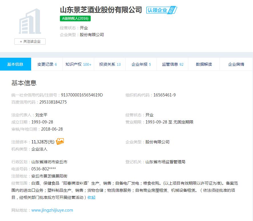
Task: Open the www.jingzhijiuye.com website link
Action: (52, 210)
